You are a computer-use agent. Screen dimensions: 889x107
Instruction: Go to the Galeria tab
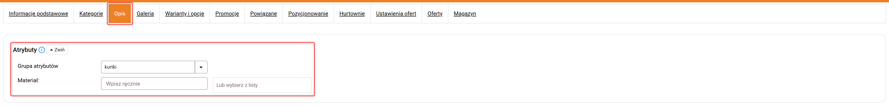point(145,14)
